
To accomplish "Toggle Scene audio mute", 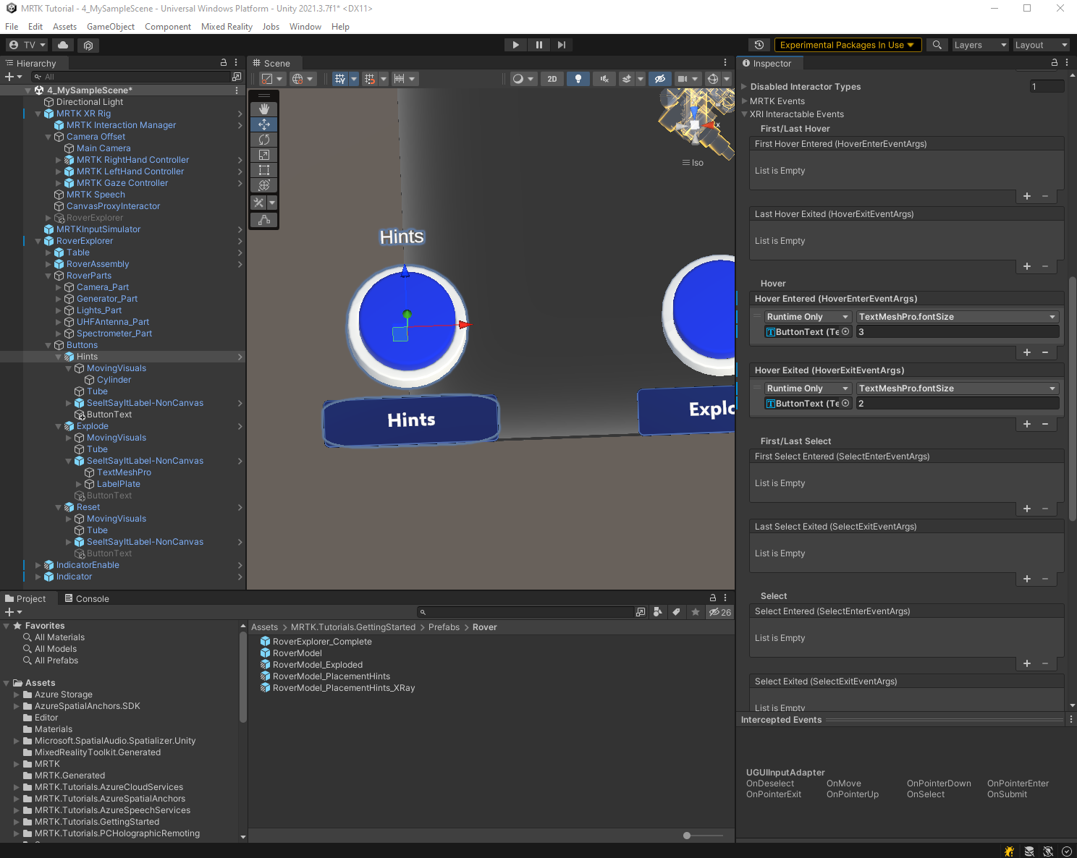I will point(604,79).
